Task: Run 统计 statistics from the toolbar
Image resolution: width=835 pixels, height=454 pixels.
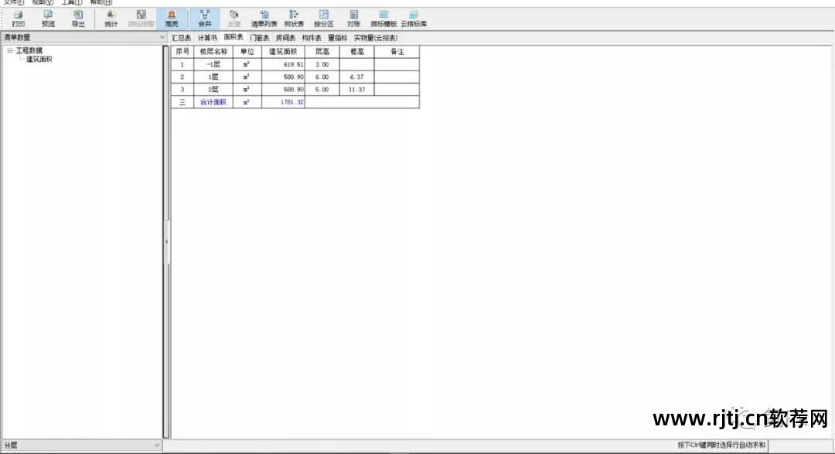Action: click(x=111, y=19)
